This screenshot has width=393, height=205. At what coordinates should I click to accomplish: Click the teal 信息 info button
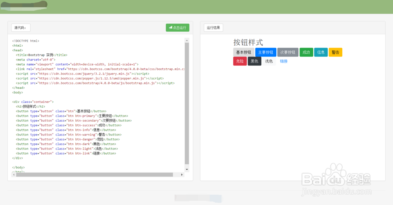(321, 52)
